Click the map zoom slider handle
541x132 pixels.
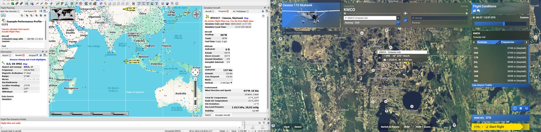pyautogui.click(x=195, y=99)
